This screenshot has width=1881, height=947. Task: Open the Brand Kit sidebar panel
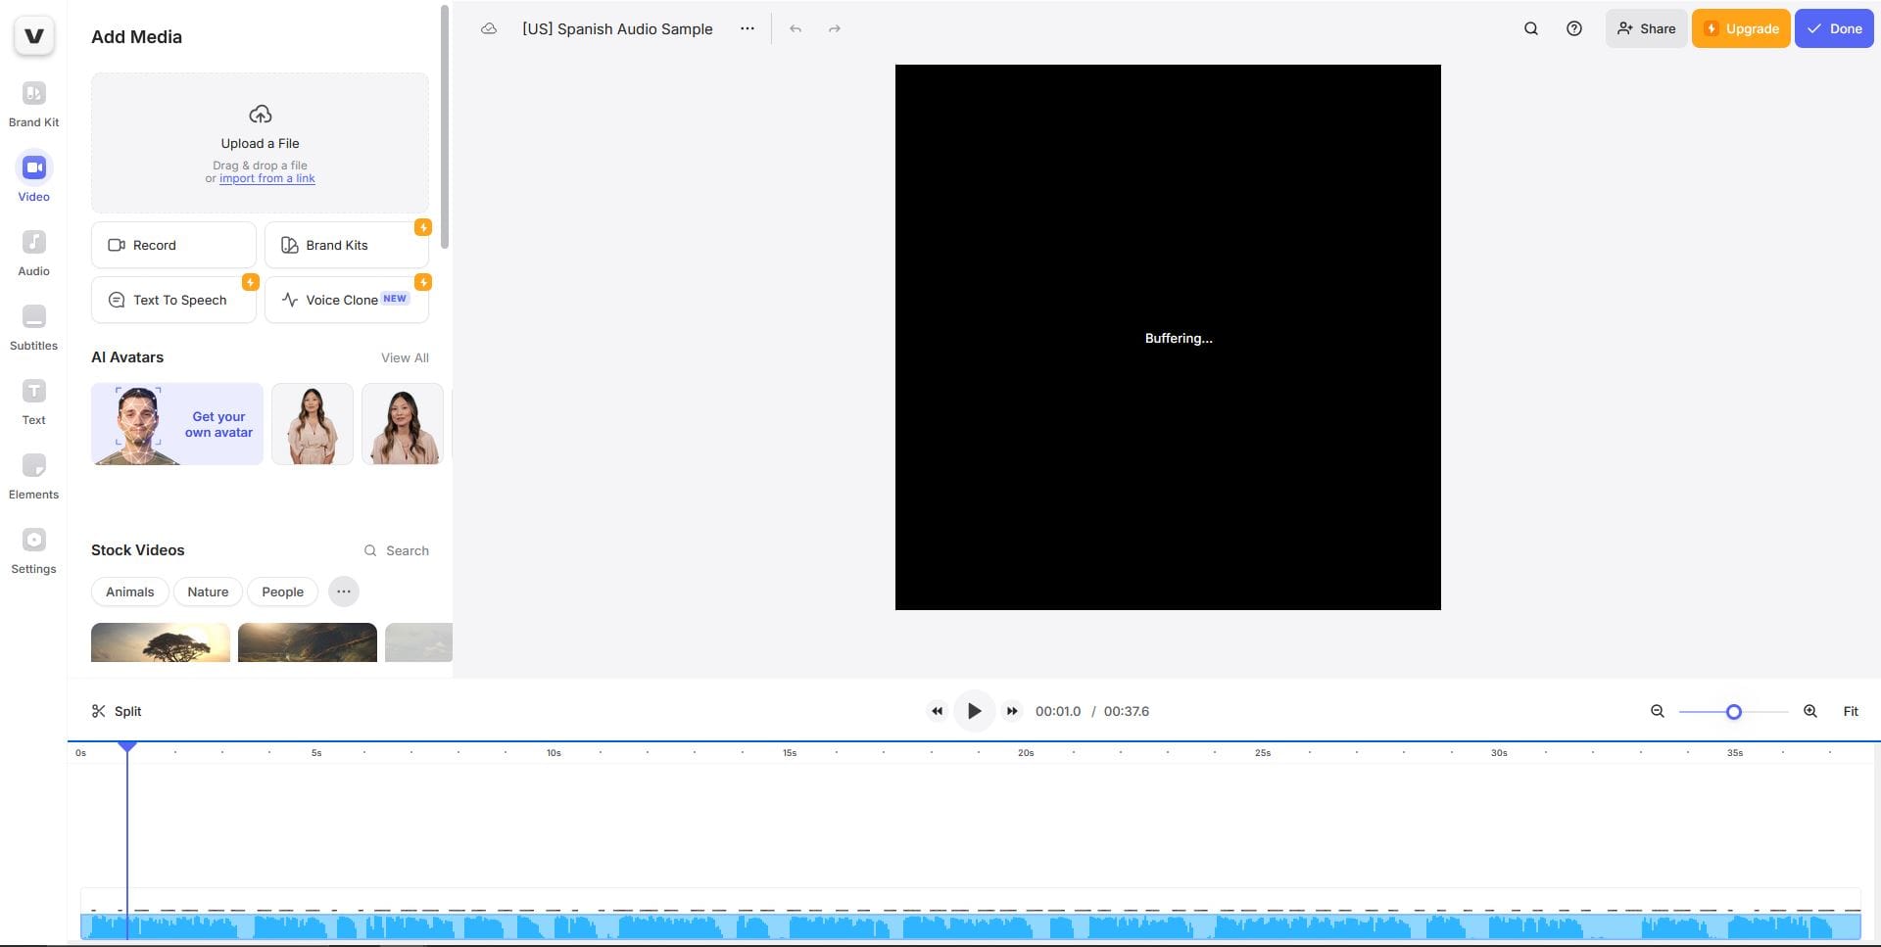pyautogui.click(x=33, y=104)
